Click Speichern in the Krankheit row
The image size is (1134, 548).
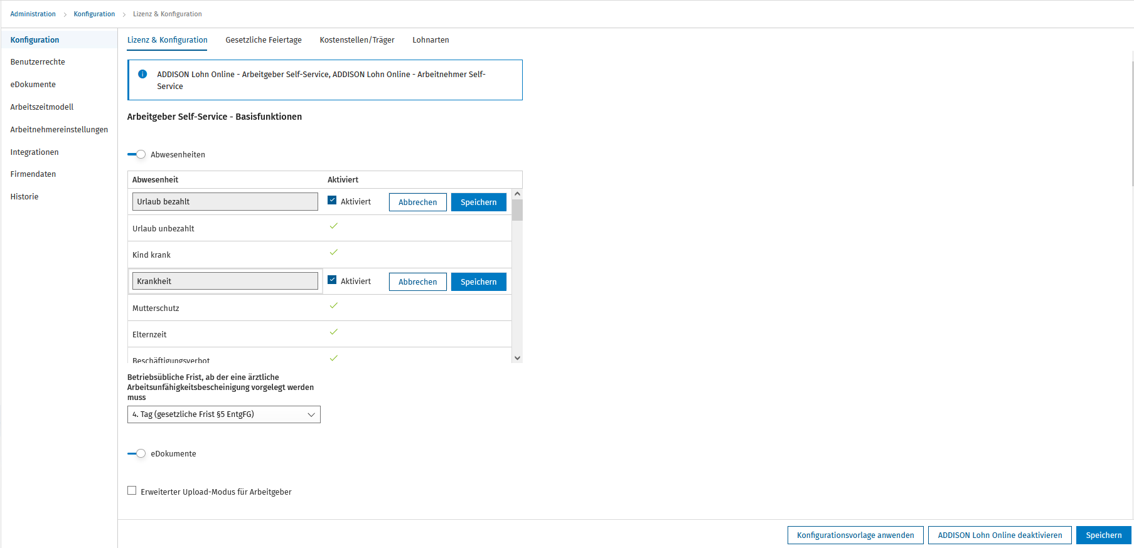click(x=479, y=282)
